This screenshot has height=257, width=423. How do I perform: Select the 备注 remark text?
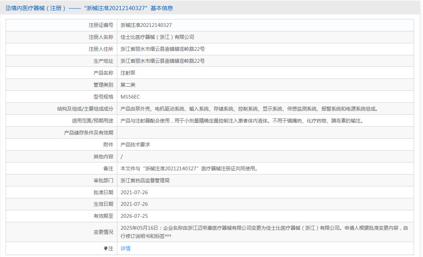point(190,168)
